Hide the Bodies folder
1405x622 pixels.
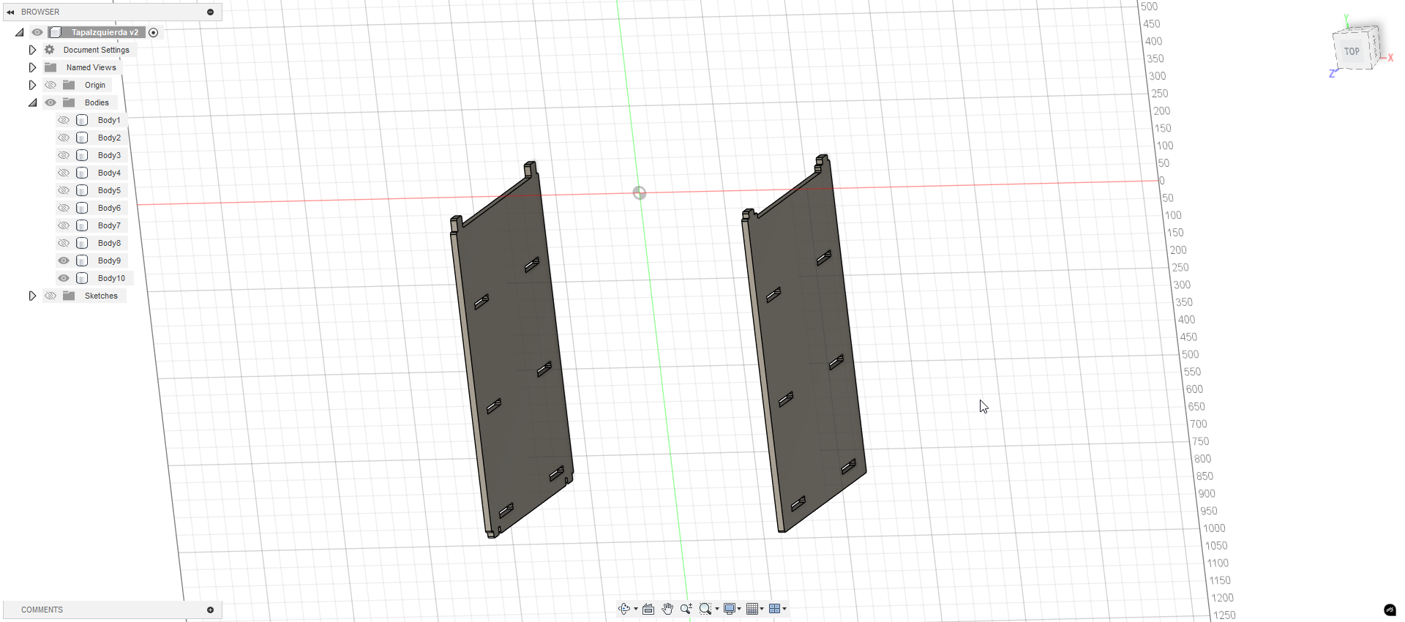tap(50, 102)
